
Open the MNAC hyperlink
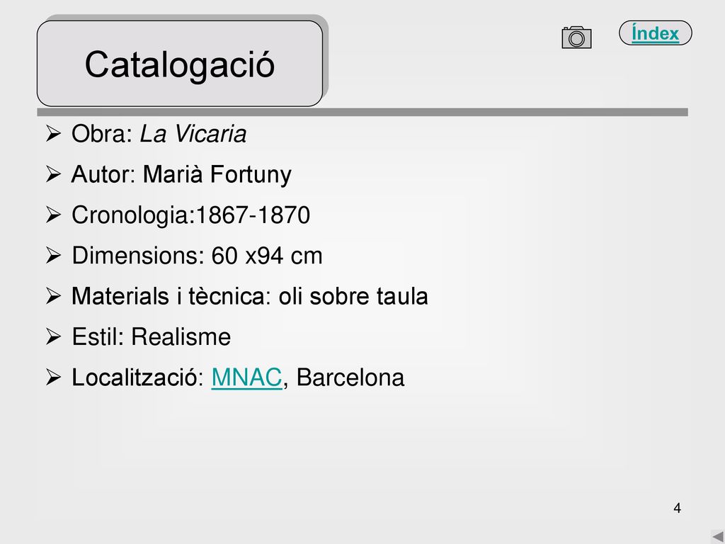(246, 378)
